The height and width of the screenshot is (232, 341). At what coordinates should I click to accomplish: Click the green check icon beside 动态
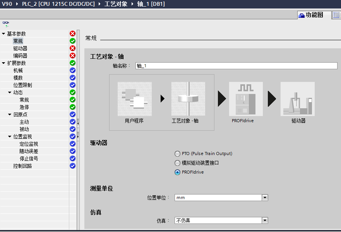tap(73, 92)
